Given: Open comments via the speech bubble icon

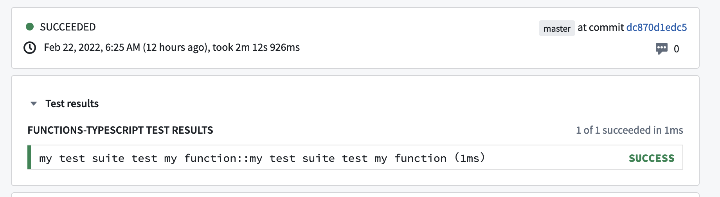Looking at the screenshot, I should click(x=662, y=49).
